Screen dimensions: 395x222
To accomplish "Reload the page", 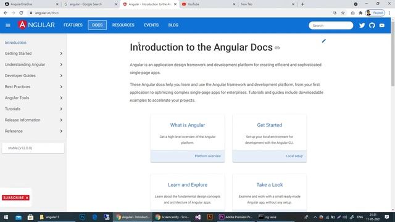I will pyautogui.click(x=21, y=13).
